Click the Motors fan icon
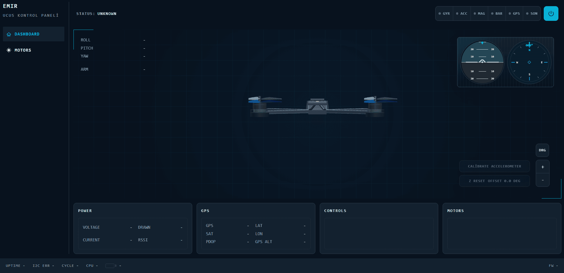Viewport: 564px width, 273px height. click(x=9, y=50)
